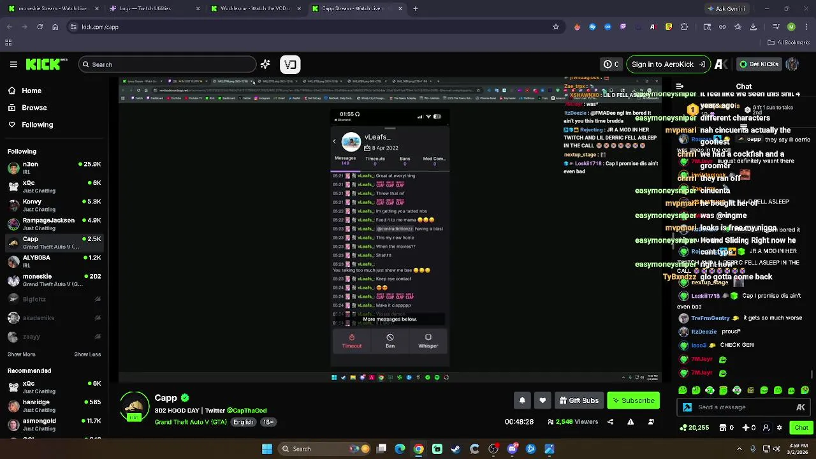Open Steam from the taskbar
The image size is (816, 459).
[x=456, y=449]
